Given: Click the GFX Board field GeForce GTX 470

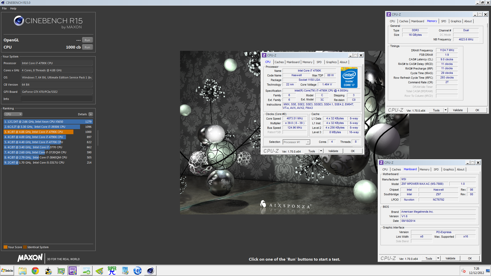Looking at the screenshot, I should click(57, 92).
